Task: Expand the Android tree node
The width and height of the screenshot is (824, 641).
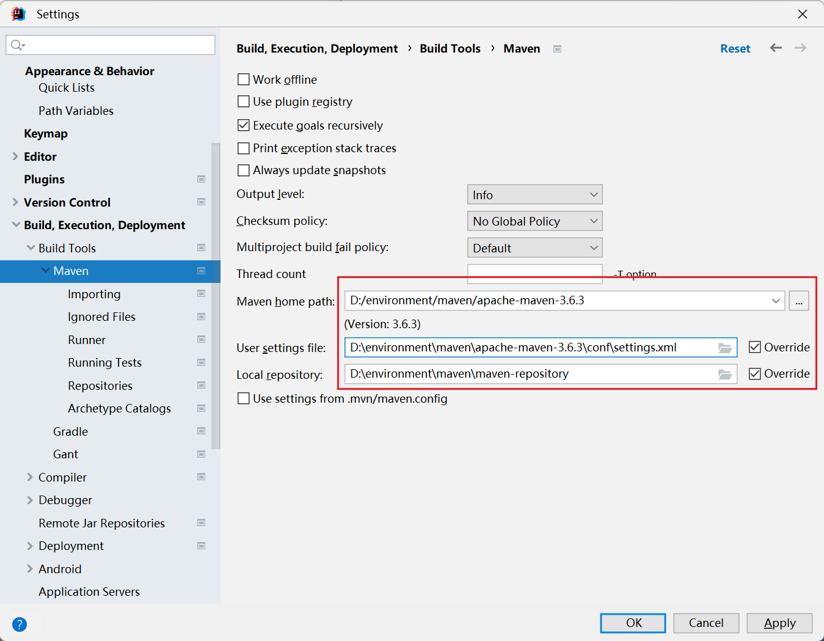Action: click(30, 569)
